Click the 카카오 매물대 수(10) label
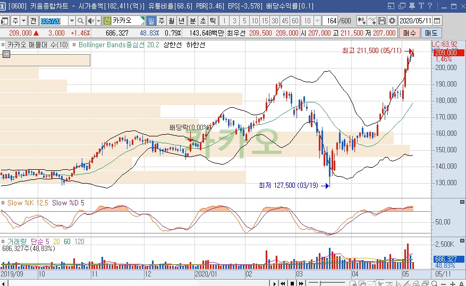 coord(38,45)
